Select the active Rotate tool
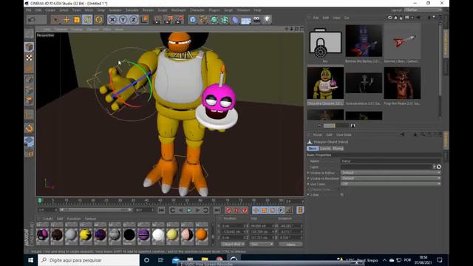473x266 pixels. (x=87, y=20)
